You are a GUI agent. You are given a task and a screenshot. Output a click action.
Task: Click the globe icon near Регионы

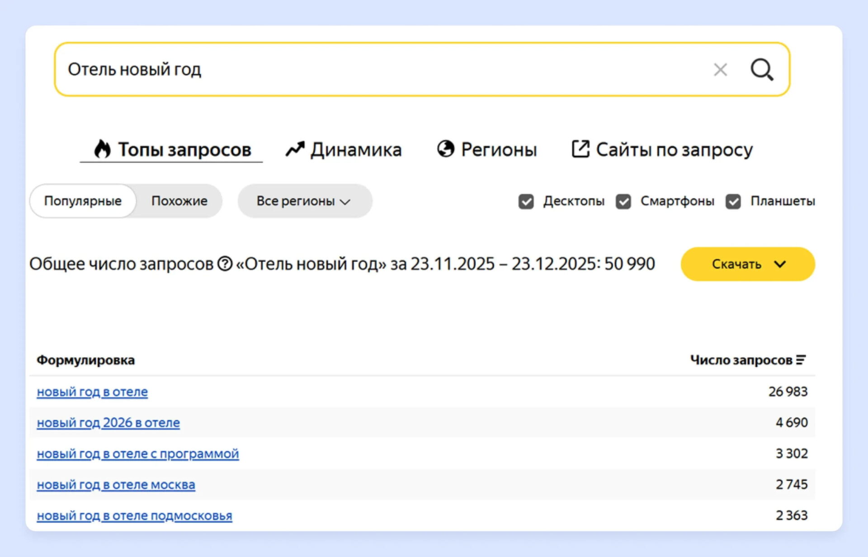(x=445, y=149)
